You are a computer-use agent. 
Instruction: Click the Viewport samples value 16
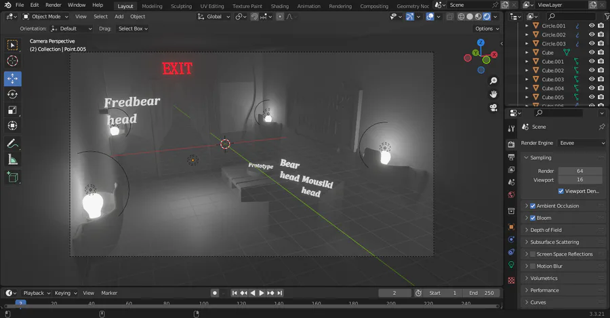point(580,180)
